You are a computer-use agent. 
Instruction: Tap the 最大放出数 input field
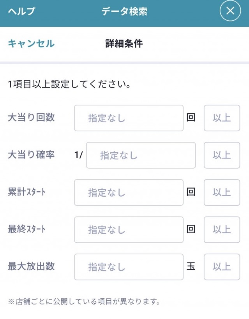click(x=129, y=267)
